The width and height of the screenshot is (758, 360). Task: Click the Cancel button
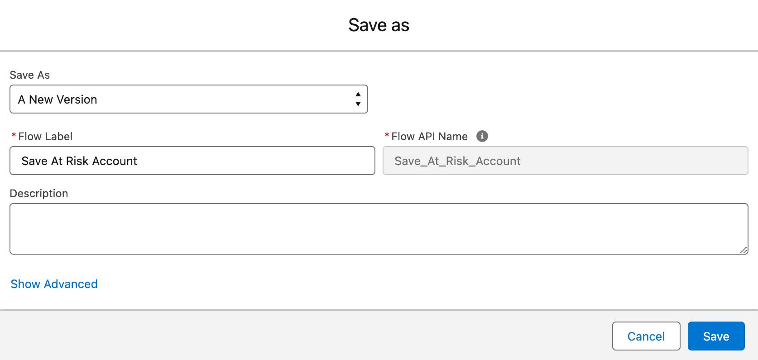646,336
